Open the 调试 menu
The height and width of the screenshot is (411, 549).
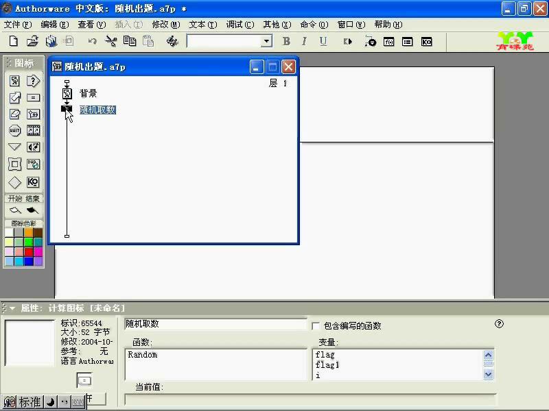pyautogui.click(x=240, y=25)
